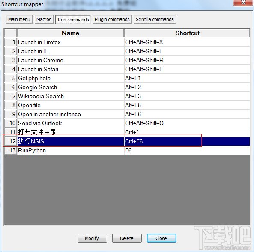Click the Alt+F5 shortcut cell
The width and height of the screenshot is (254, 252).
[x=187, y=105]
